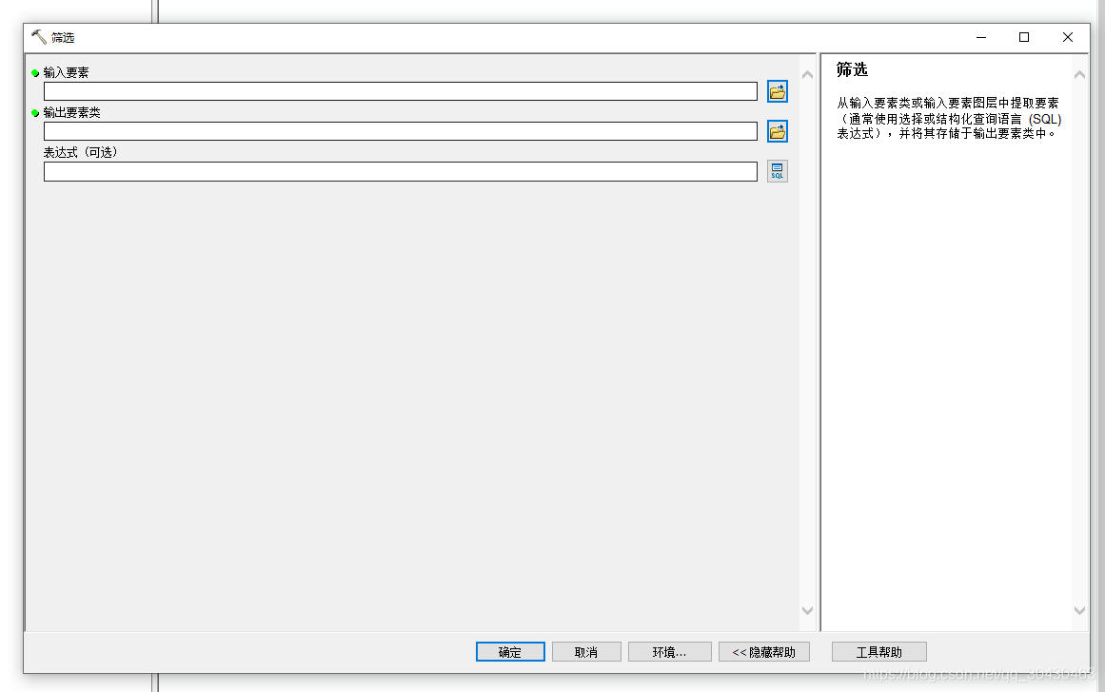Viewport: 1105px width, 692px height.
Task: Open 工具帮助 documentation
Action: pyautogui.click(x=878, y=651)
